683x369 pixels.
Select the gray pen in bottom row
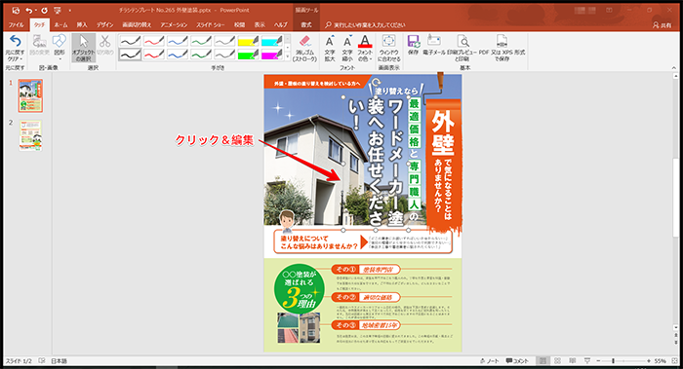[x=224, y=55]
